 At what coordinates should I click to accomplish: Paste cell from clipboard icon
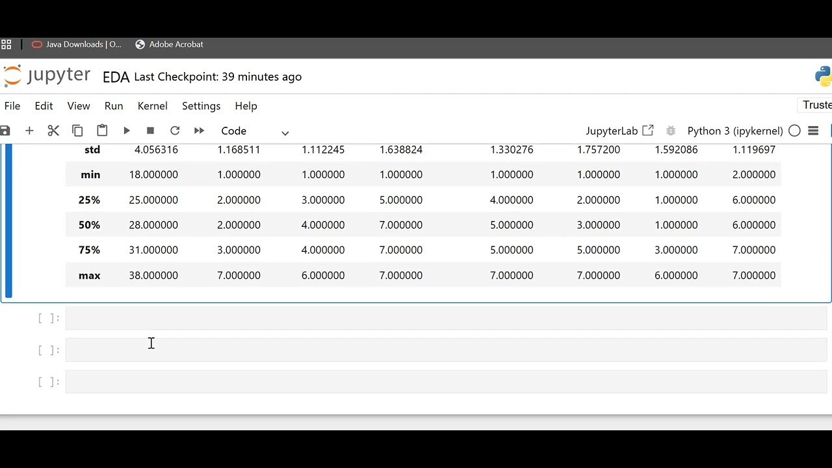click(102, 131)
